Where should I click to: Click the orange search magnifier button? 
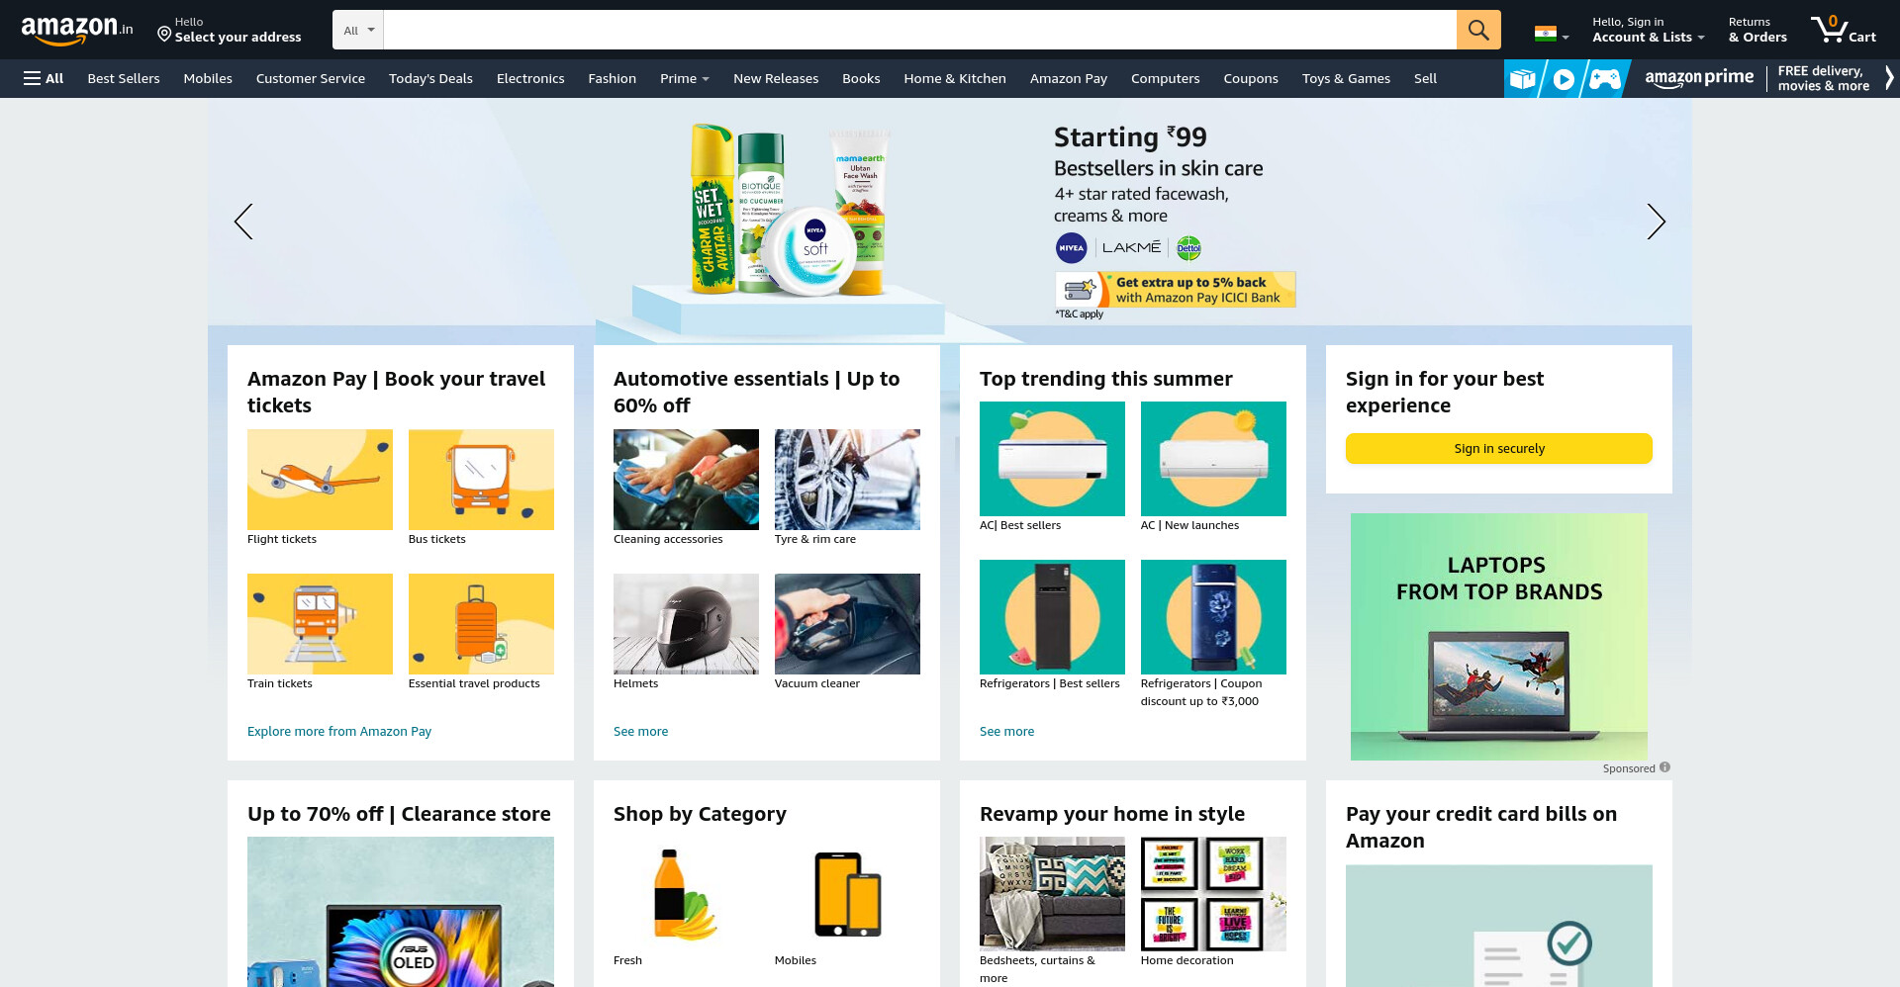1478,30
